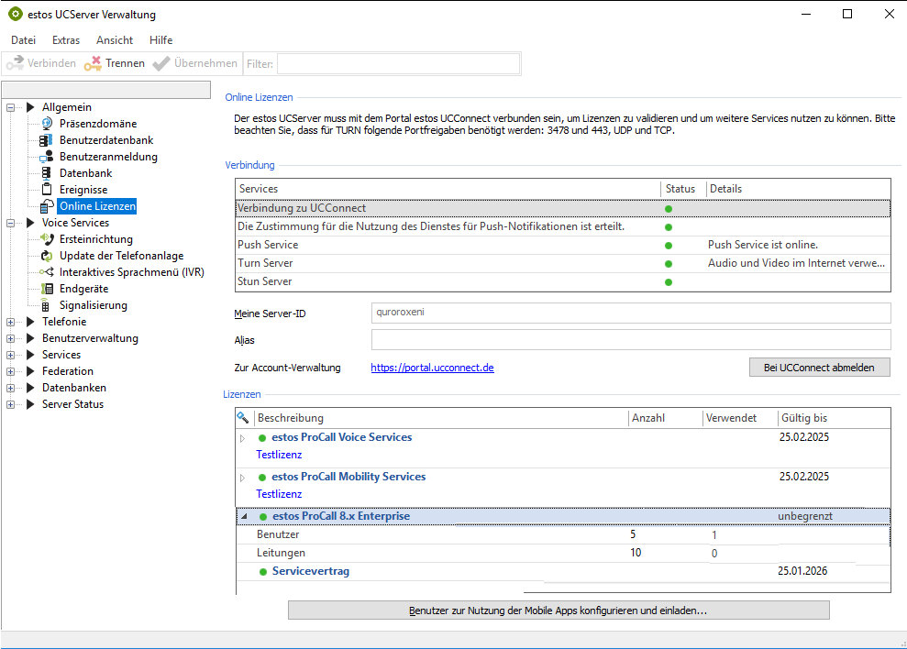Open the portal.ucconnect.de link
This screenshot has height=649, width=907.
[432, 368]
